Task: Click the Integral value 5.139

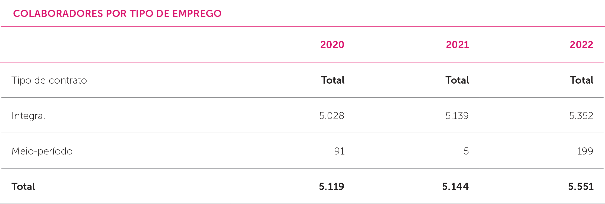Action: point(457,116)
